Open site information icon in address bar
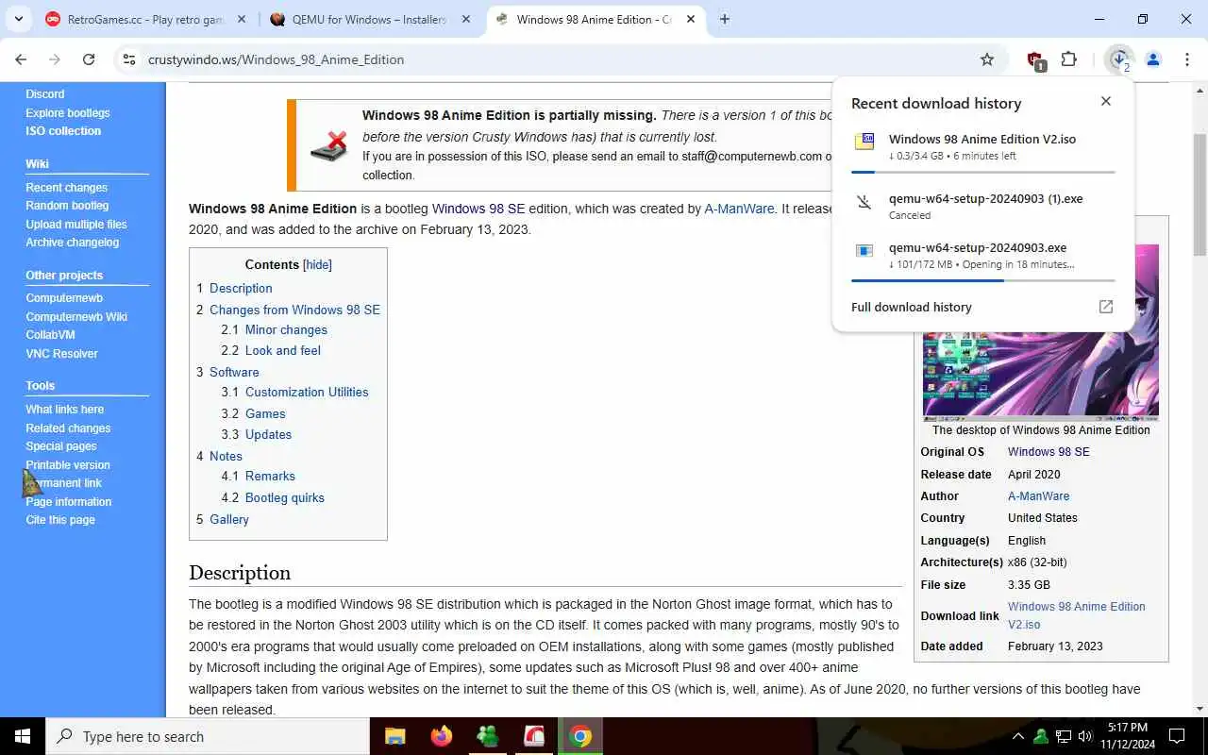 pyautogui.click(x=129, y=59)
